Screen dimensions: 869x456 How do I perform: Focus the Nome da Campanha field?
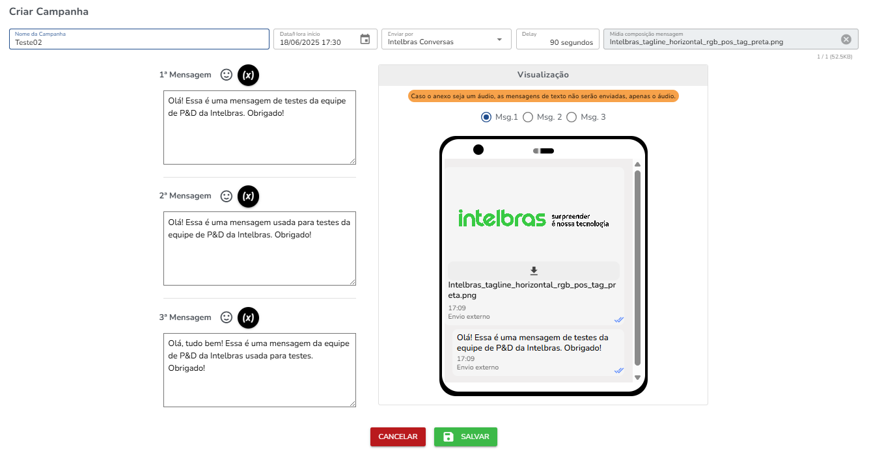[139, 39]
